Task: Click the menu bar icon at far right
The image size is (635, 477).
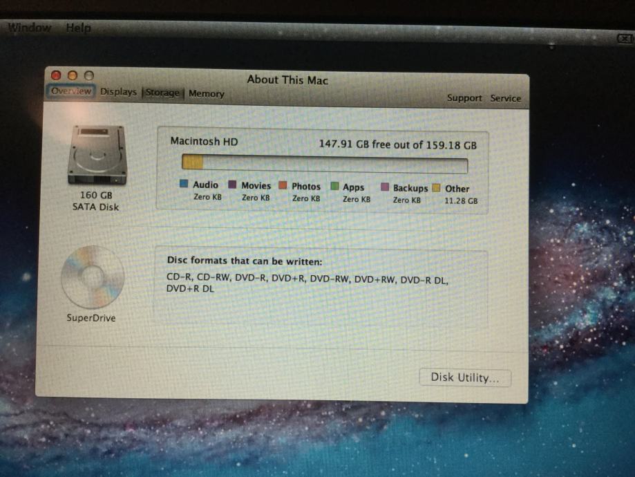Action: click(625, 39)
